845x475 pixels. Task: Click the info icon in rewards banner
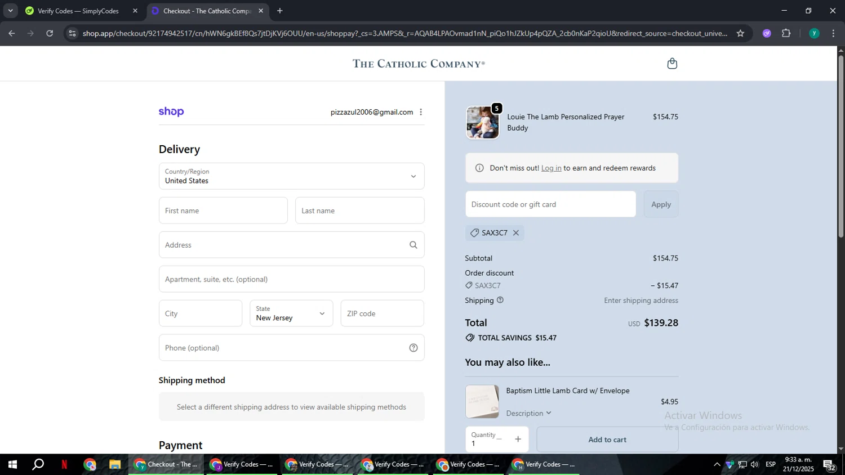479,168
